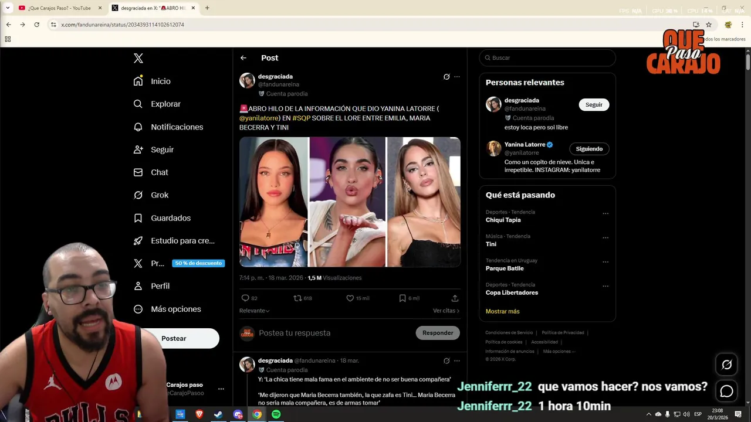Open options for Chiqui Tapia trend

point(605,214)
